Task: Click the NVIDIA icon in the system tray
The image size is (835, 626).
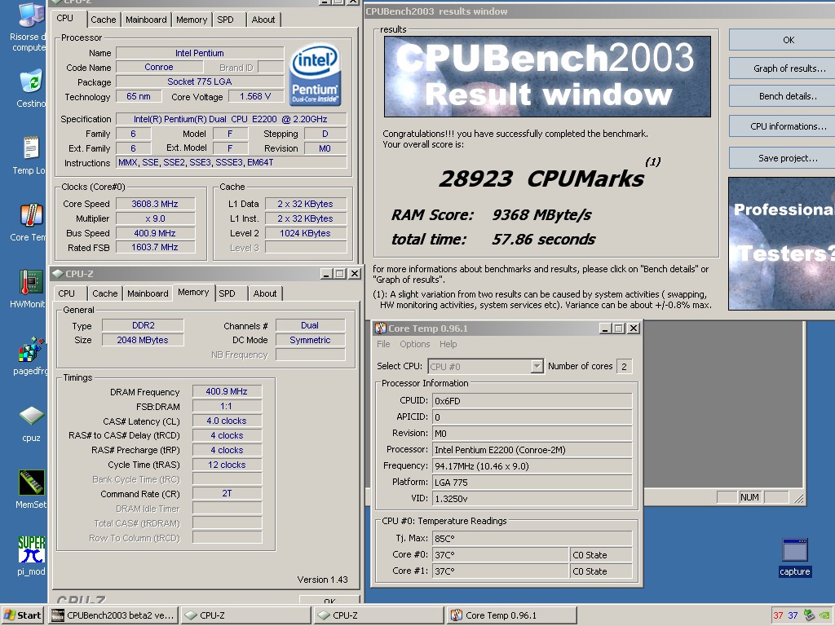Action: [x=824, y=615]
